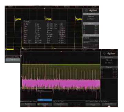Choose the first option in the softkey popup list
Screen dimensions: 124x112
45,93
